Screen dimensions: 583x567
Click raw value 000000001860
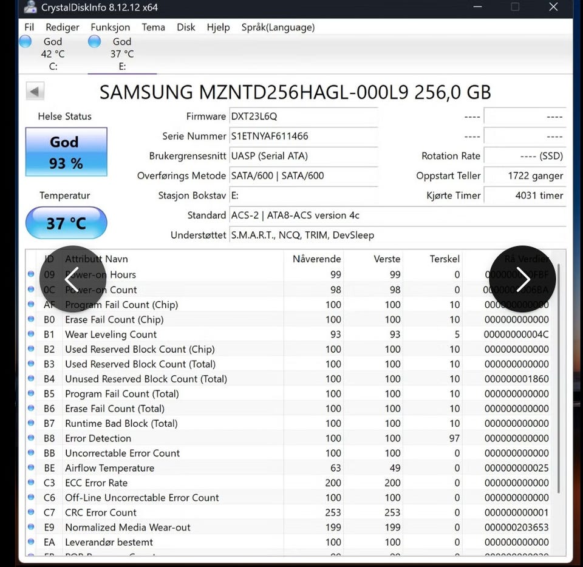click(516, 379)
